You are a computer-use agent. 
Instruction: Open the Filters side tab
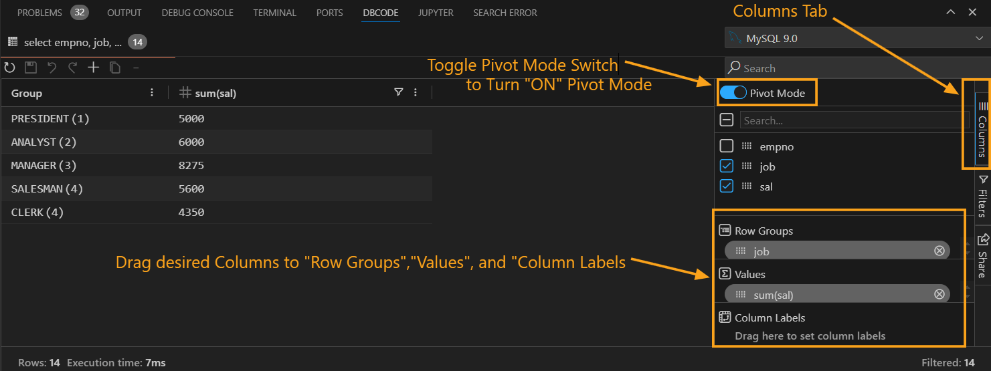pos(982,196)
